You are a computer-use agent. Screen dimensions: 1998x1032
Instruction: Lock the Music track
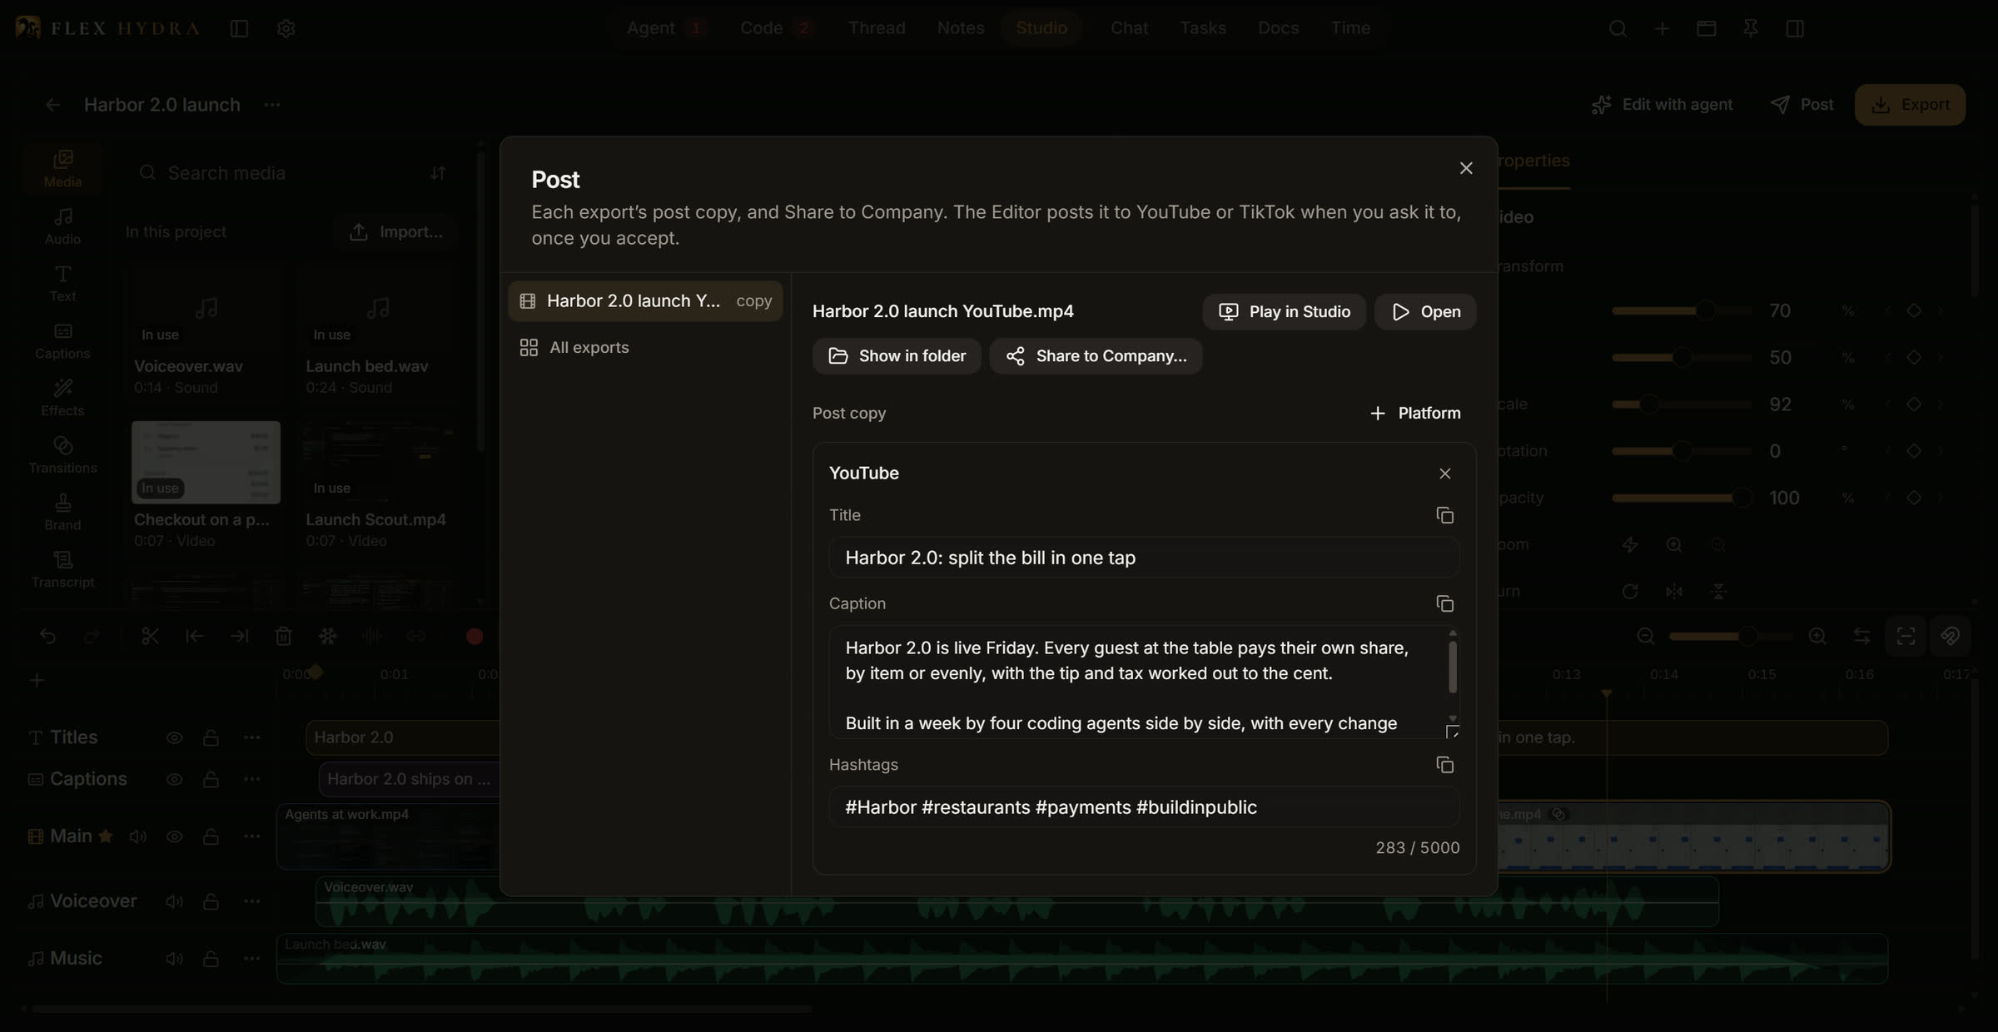[211, 959]
